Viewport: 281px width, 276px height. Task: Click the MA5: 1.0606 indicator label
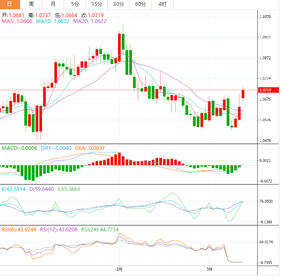(x=17, y=21)
